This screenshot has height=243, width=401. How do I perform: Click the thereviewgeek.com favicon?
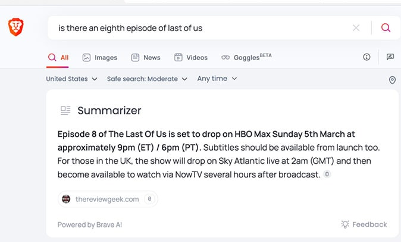click(x=66, y=199)
